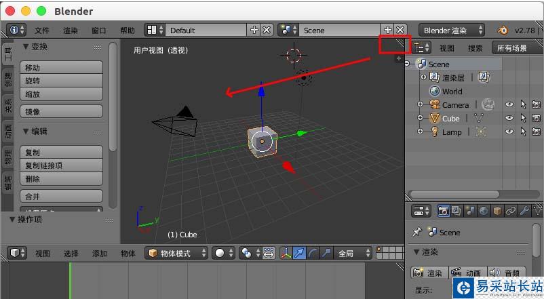Click the mesh data icon next to Cube

coord(479,118)
